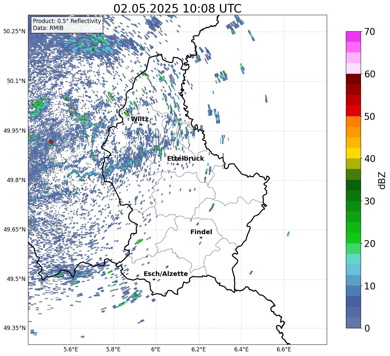Click the magenta top colorbar segment
Screen dimensions: 390x356
pyautogui.click(x=353, y=37)
